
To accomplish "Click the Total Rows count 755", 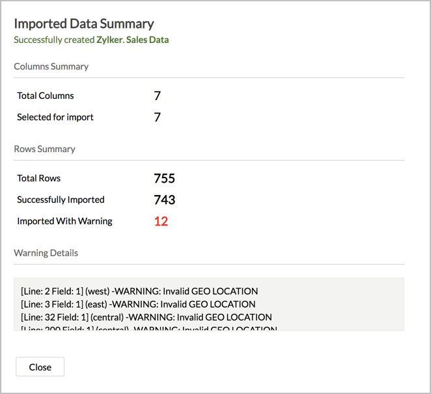I will coord(165,178).
